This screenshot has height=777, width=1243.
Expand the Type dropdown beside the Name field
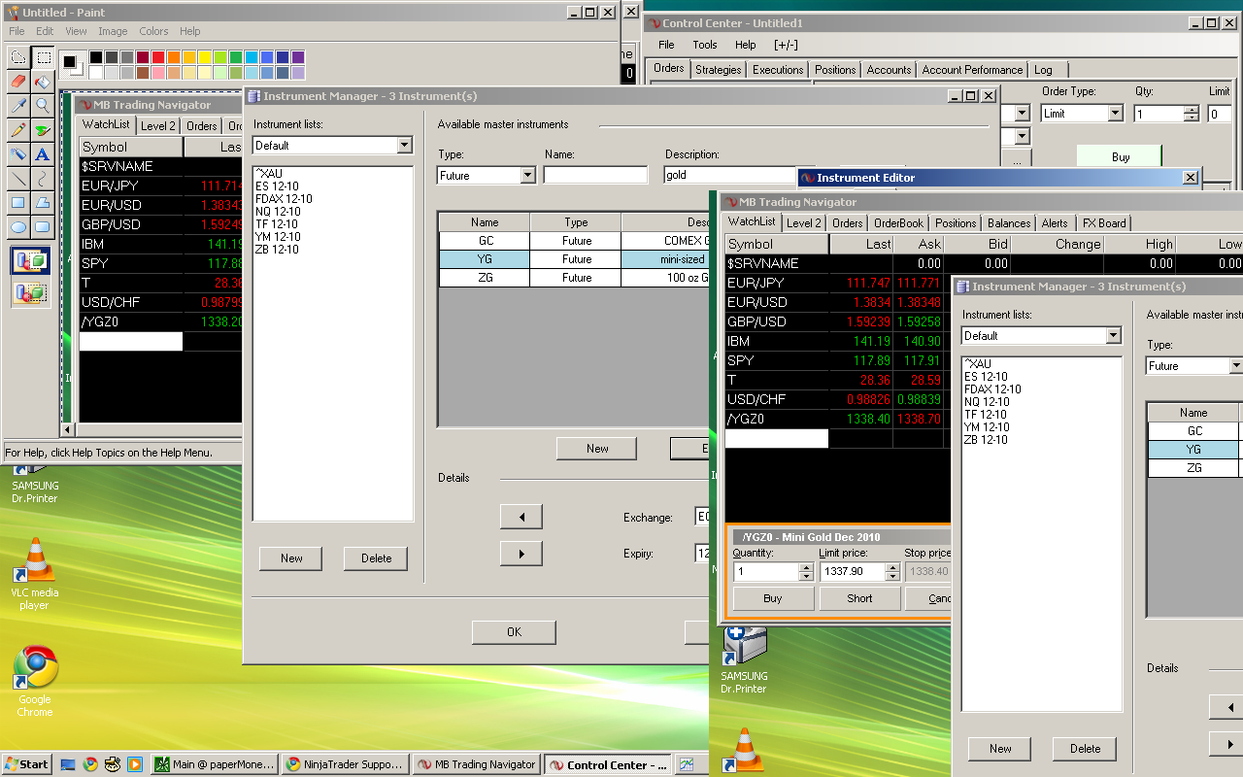click(x=527, y=176)
